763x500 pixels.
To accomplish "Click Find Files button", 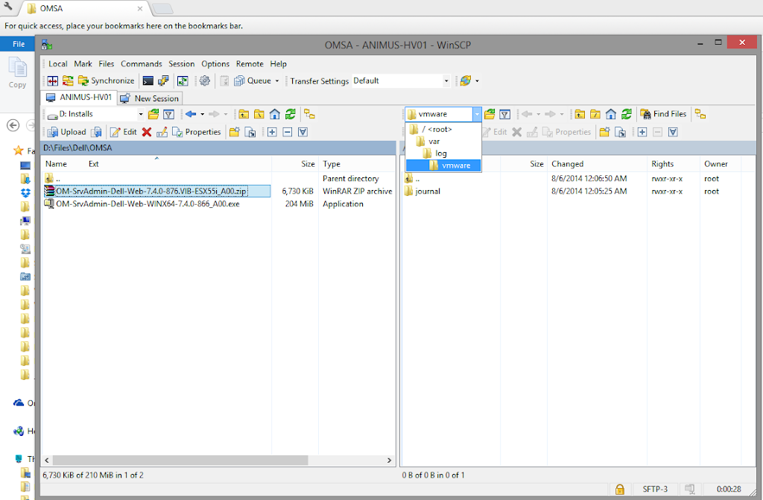I will pyautogui.click(x=664, y=114).
